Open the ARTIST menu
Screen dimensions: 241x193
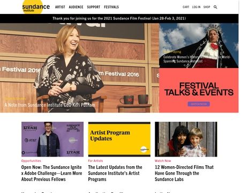60,7
